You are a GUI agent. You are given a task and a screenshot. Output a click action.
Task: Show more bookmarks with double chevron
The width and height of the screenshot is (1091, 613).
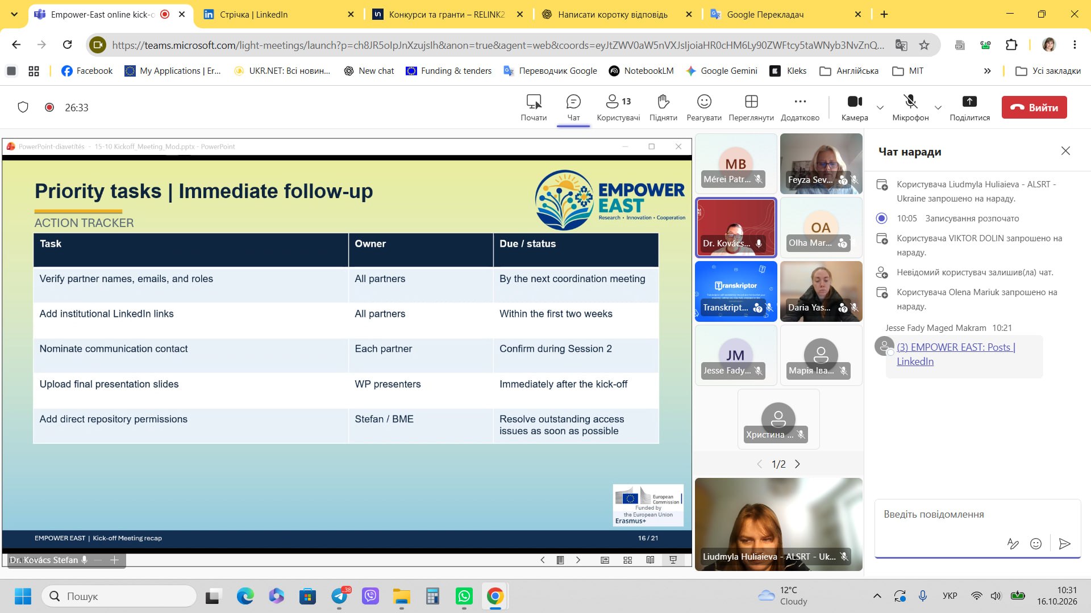(988, 71)
